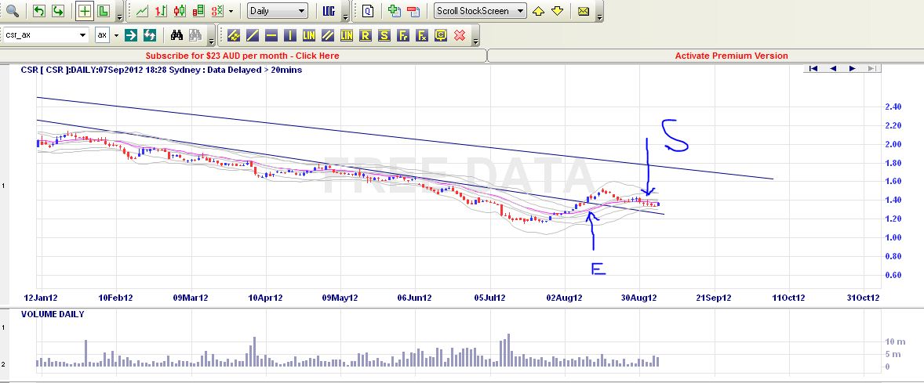Viewport: 924px width, 383px height.
Task: Open the chart style dropdown arrow
Action: pos(231,11)
